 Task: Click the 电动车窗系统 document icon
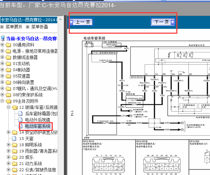tap(21, 126)
